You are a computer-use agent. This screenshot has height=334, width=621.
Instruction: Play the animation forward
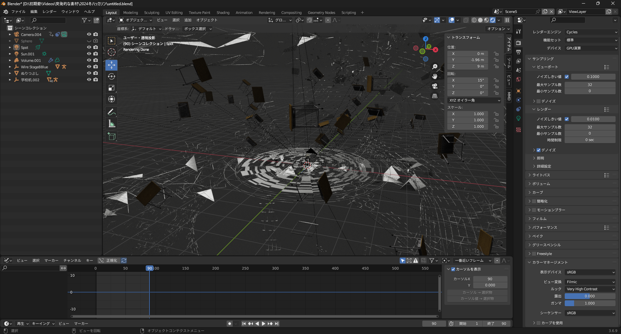click(264, 324)
